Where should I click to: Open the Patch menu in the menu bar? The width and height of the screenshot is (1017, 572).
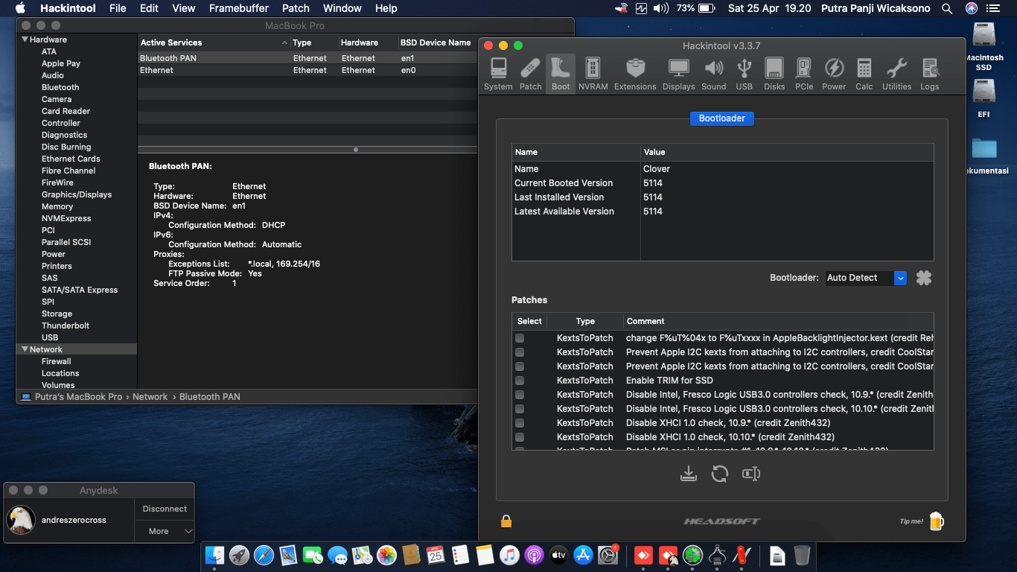coord(296,8)
